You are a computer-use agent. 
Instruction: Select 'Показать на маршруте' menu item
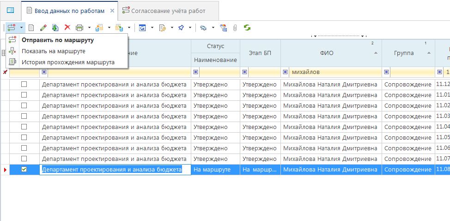pos(54,51)
